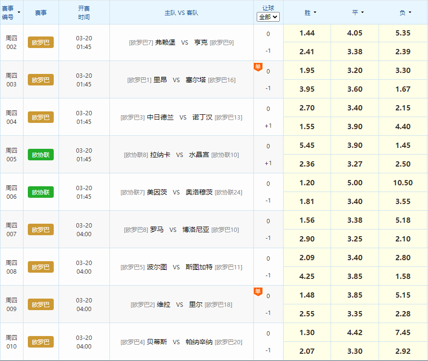
Task: Select win odds 2.70 for 中日德兰
Action: pyautogui.click(x=307, y=108)
